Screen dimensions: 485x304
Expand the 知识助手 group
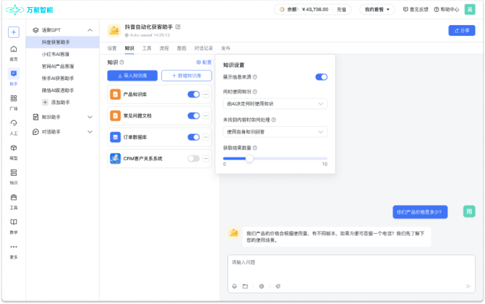point(90,117)
